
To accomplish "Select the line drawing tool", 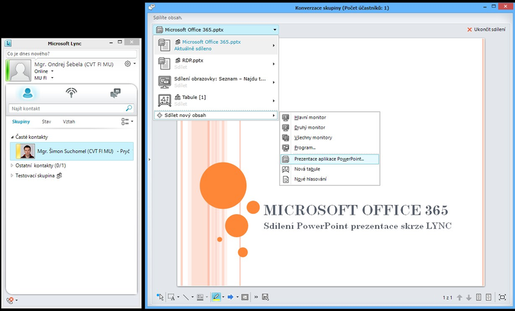I will click(186, 297).
